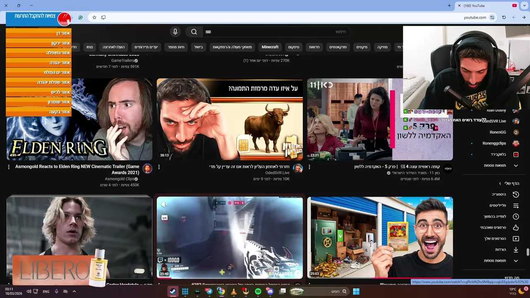Open options menu for Asmongold Elden Ring video
The image size is (530, 298).
coord(9,167)
